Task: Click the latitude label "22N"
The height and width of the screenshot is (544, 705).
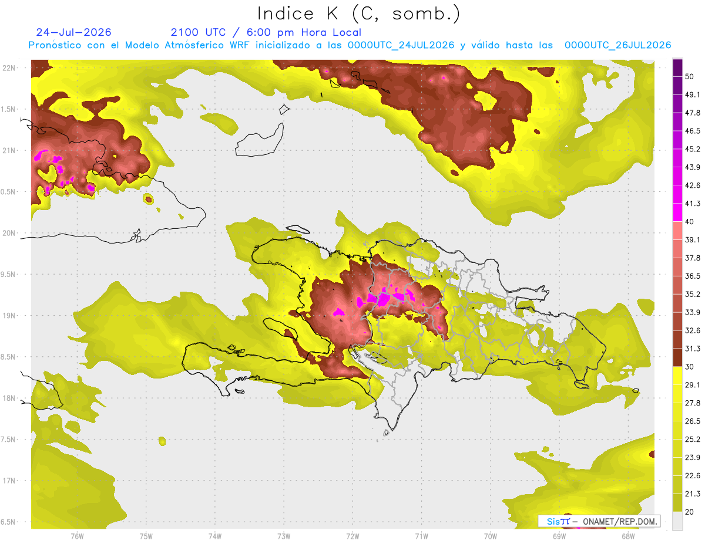Action: [x=9, y=68]
